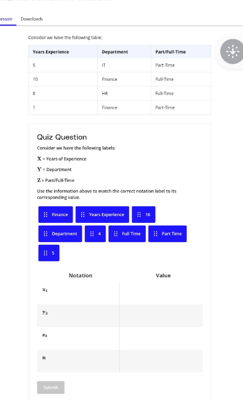Click the drag handle on Part Time chip

tap(156, 234)
